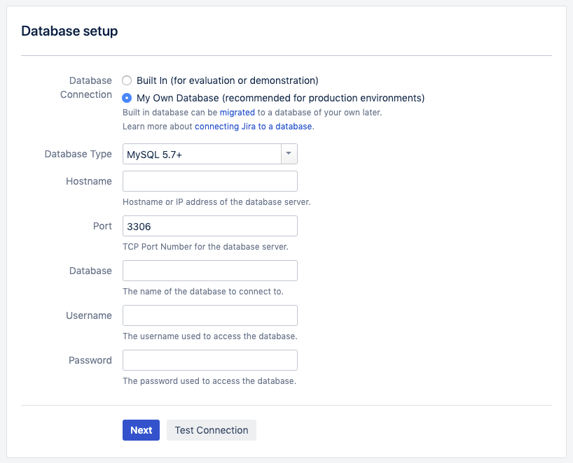573x463 pixels.
Task: Select the Username text field
Action: (x=209, y=315)
